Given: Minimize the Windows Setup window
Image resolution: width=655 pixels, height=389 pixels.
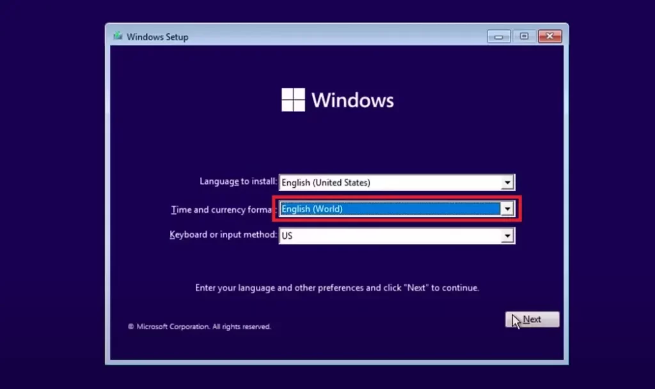Looking at the screenshot, I should click(x=498, y=36).
